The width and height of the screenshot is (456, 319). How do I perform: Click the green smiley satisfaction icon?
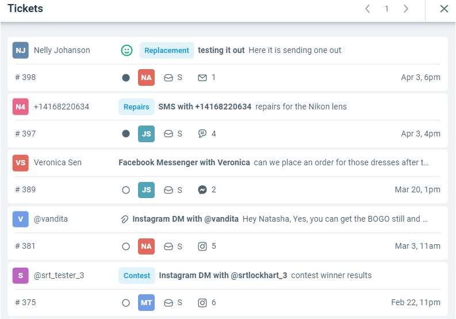127,51
